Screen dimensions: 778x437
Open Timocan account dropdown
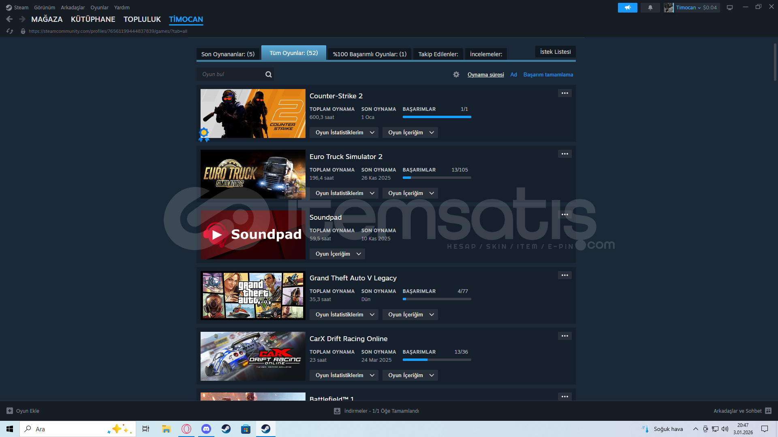pos(688,8)
